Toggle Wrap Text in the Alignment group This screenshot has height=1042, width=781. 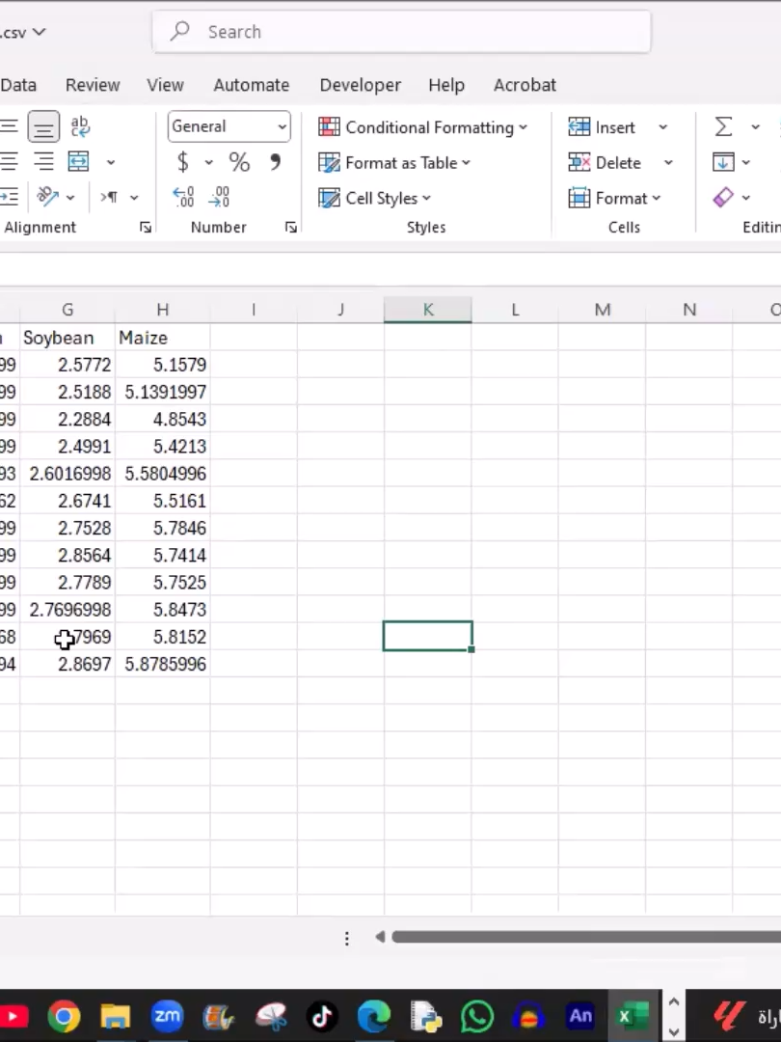(80, 126)
